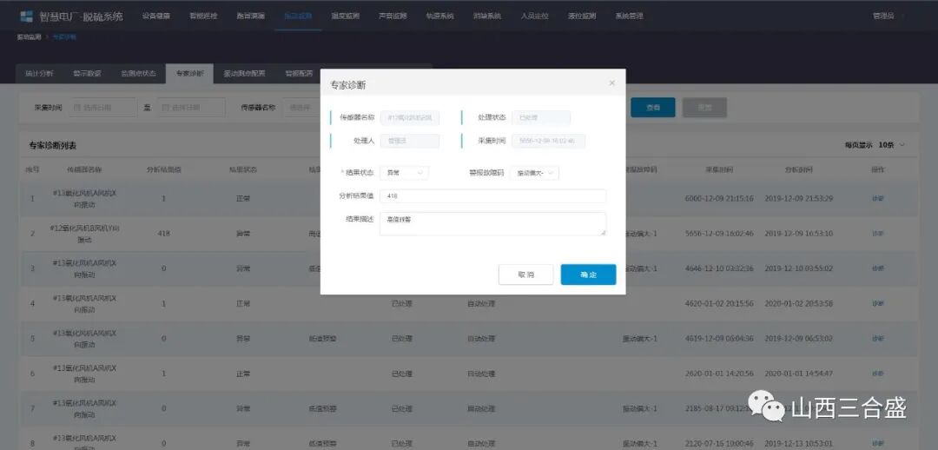Image resolution: width=938 pixels, height=450 pixels.
Task: Open 声音监测 in top navigation
Action: [x=393, y=17]
